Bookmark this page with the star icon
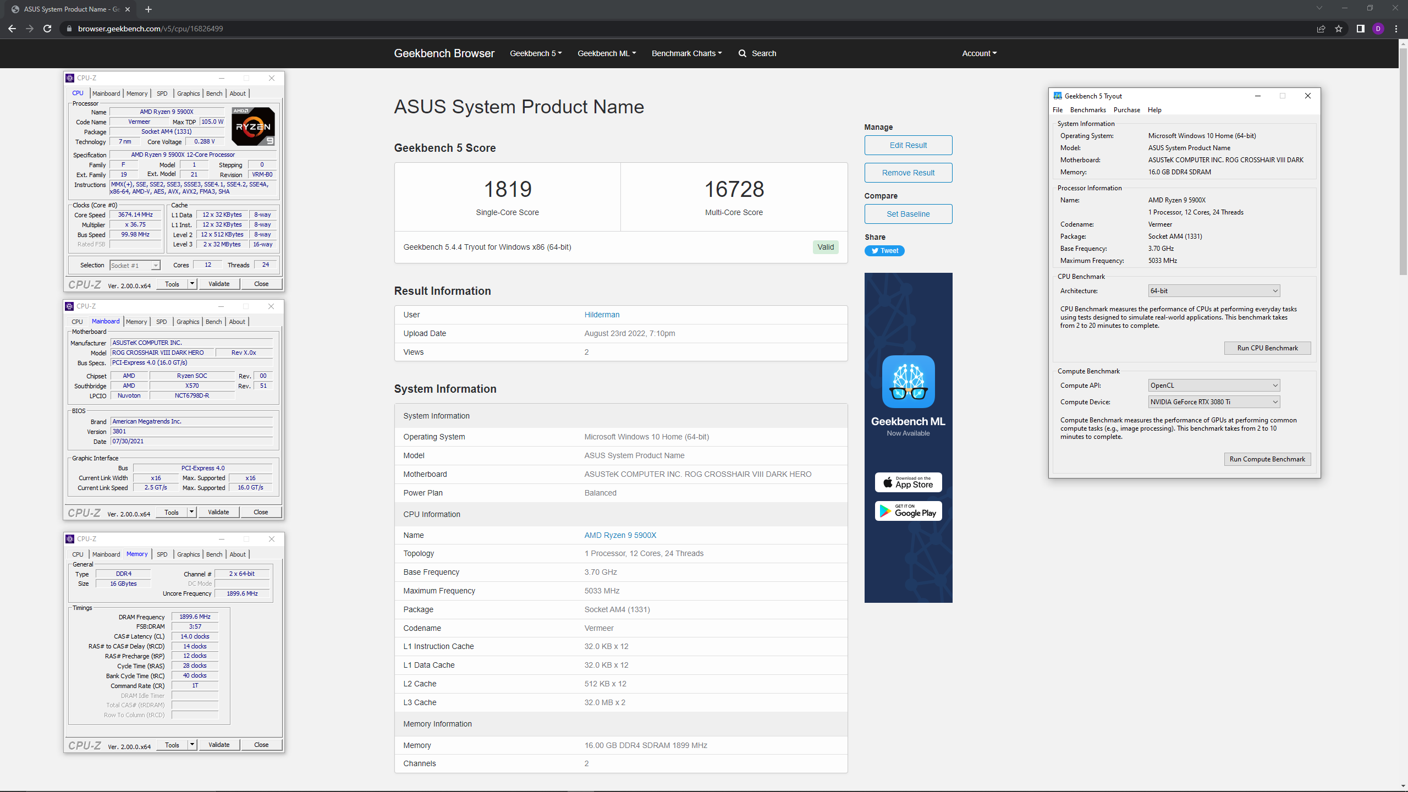The width and height of the screenshot is (1408, 792). (x=1339, y=29)
